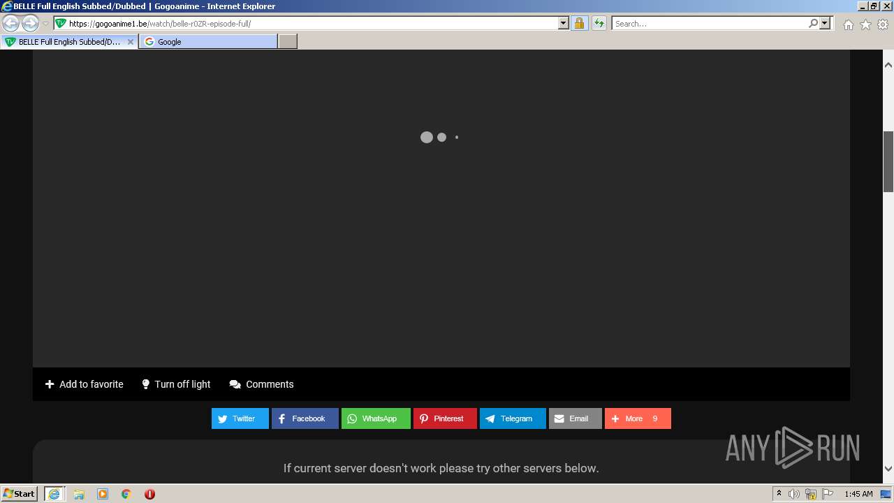Go back with the browser Back arrow
The image size is (894, 503).
tap(10, 24)
